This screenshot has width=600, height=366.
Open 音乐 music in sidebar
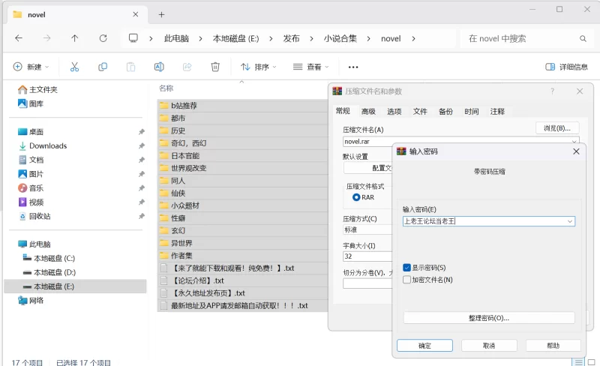tap(31, 188)
